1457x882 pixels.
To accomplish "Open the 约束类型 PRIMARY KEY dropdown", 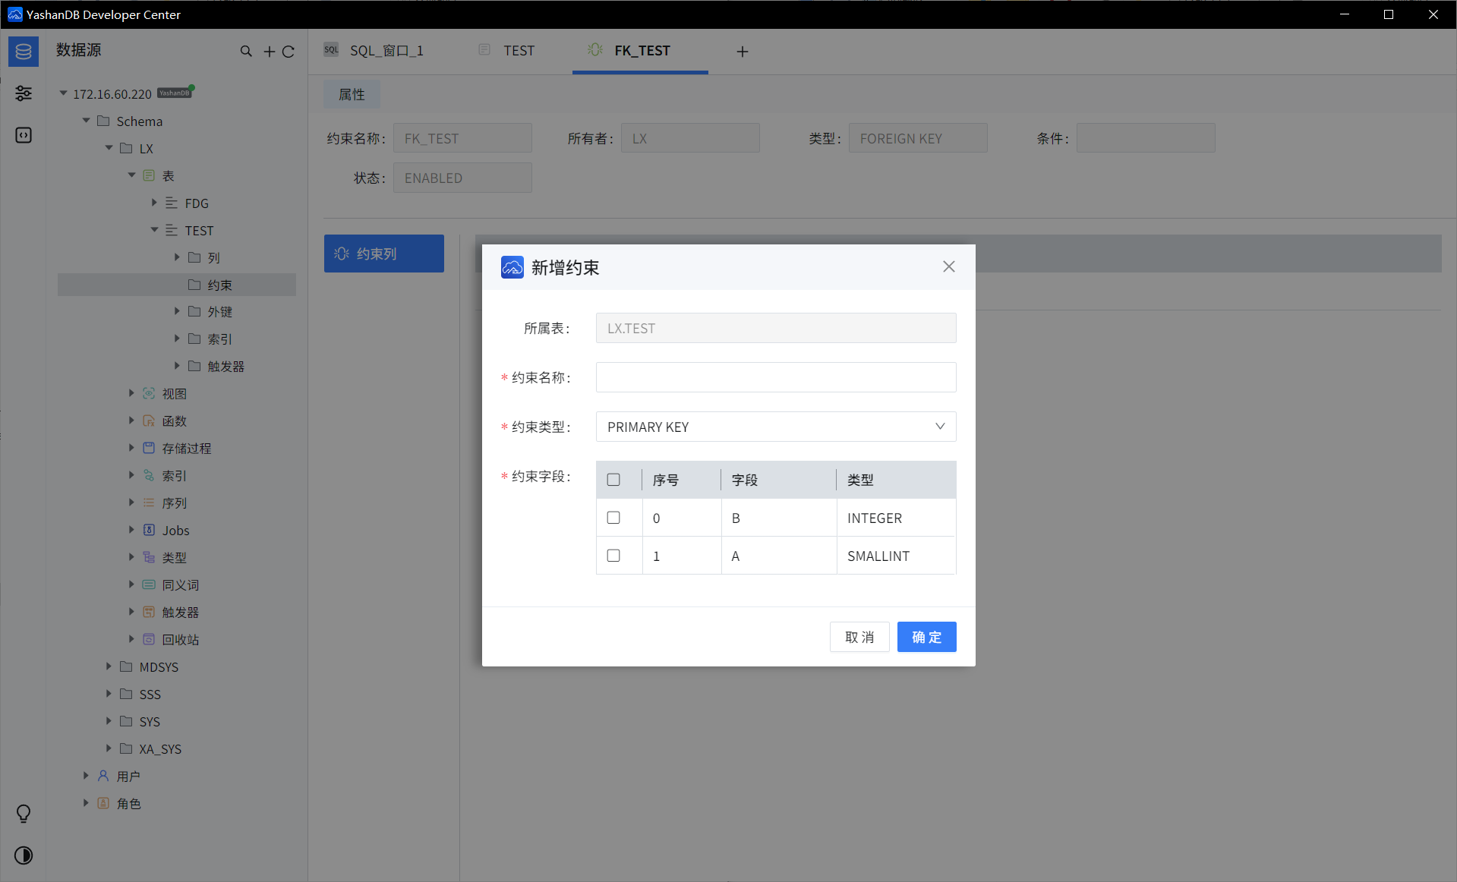I will [x=775, y=427].
